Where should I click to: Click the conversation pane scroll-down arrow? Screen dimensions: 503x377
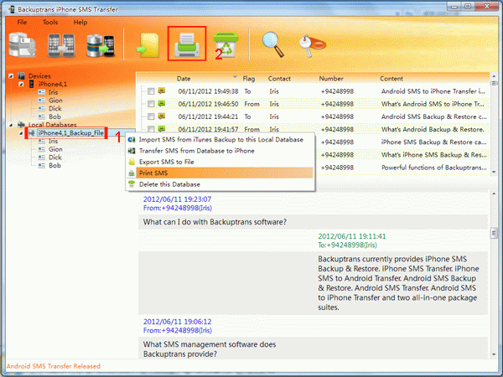click(494, 354)
